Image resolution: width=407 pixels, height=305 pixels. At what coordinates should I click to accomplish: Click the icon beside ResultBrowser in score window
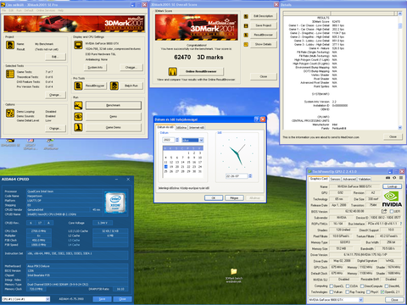pyautogui.click(x=246, y=35)
